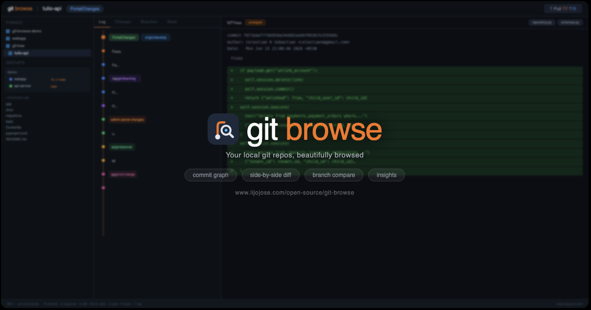Select the highlighted tulio-api repo in sidebar
591x310 pixels.
pyautogui.click(x=48, y=53)
